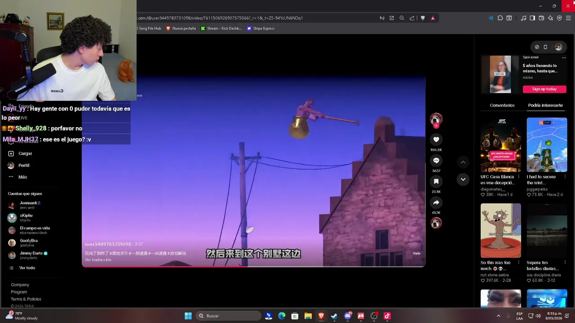Open the browser hamburger menu
Viewport: 575px width, 323px height.
(x=568, y=18)
